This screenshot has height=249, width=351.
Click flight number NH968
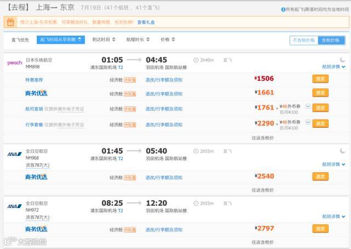[32, 158]
